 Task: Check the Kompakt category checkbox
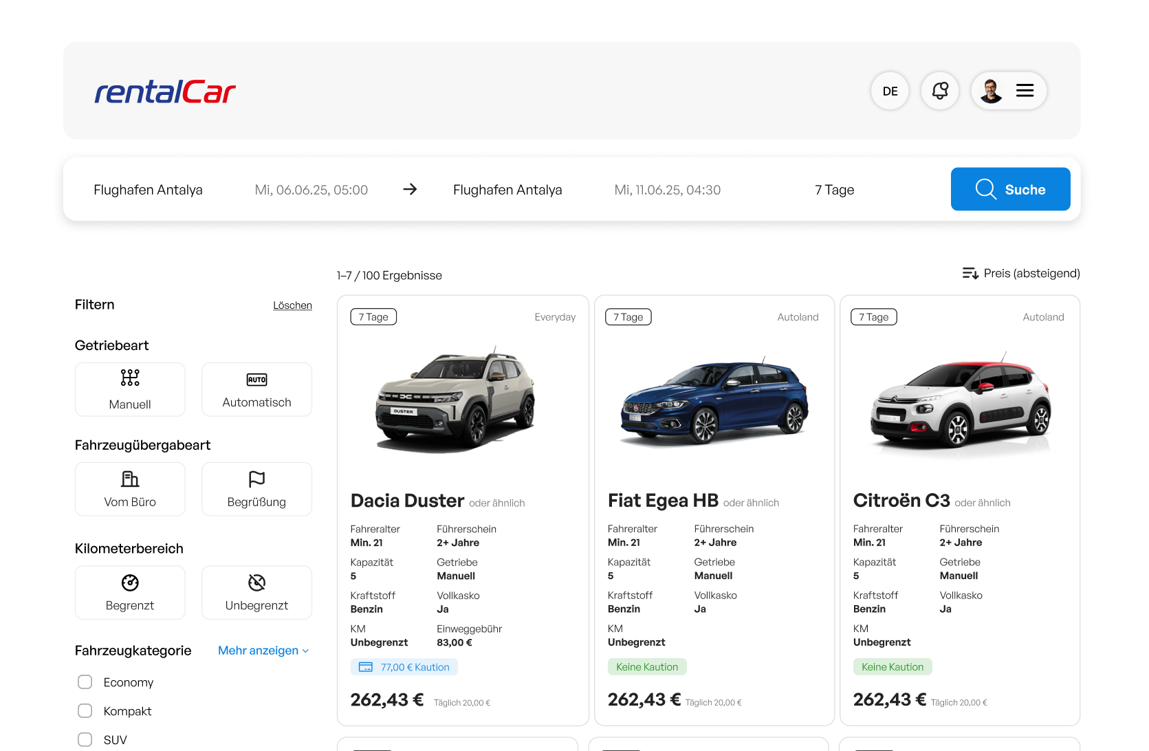[85, 710]
